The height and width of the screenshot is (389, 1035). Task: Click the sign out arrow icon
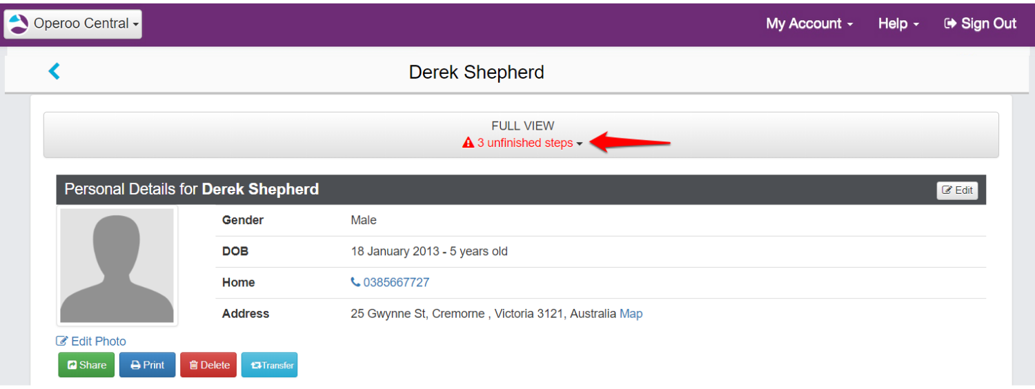pos(950,23)
